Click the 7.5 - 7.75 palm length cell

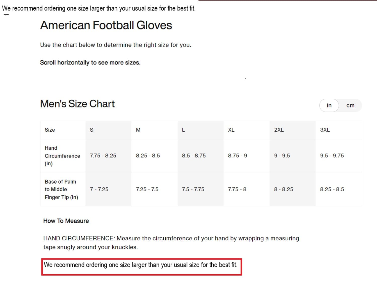(x=193, y=189)
